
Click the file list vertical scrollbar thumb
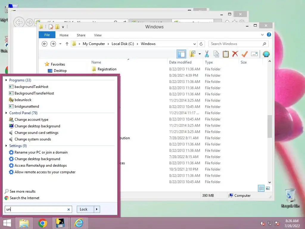tap(270, 126)
